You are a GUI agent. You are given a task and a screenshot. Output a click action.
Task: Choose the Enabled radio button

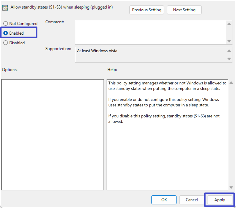pos(6,33)
